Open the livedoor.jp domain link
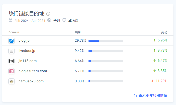Viewport: 176px width, 105px height. pyautogui.click(x=27, y=51)
